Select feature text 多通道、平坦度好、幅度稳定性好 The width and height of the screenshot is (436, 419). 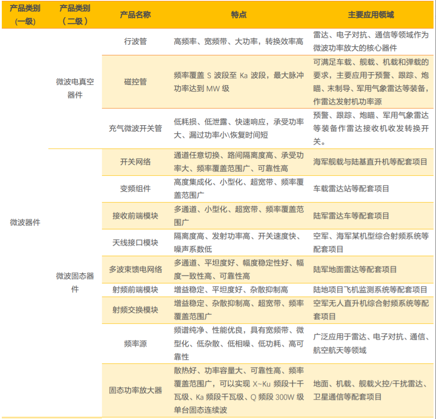tap(231, 263)
